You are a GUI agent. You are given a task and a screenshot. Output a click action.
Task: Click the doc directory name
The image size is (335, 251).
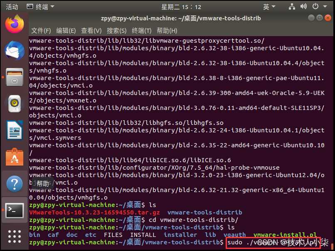[72, 235]
